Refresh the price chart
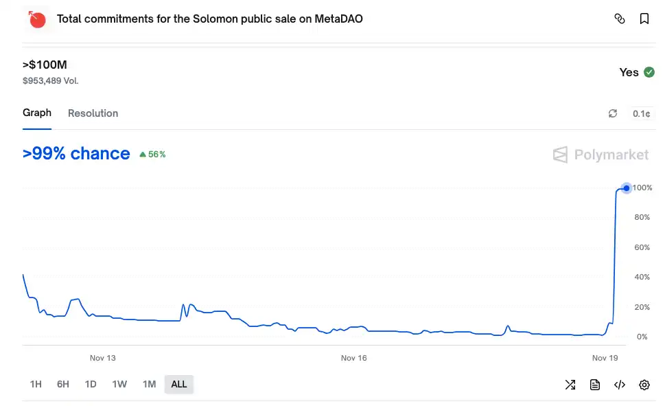Screen dimensions: 665x406 coord(612,113)
